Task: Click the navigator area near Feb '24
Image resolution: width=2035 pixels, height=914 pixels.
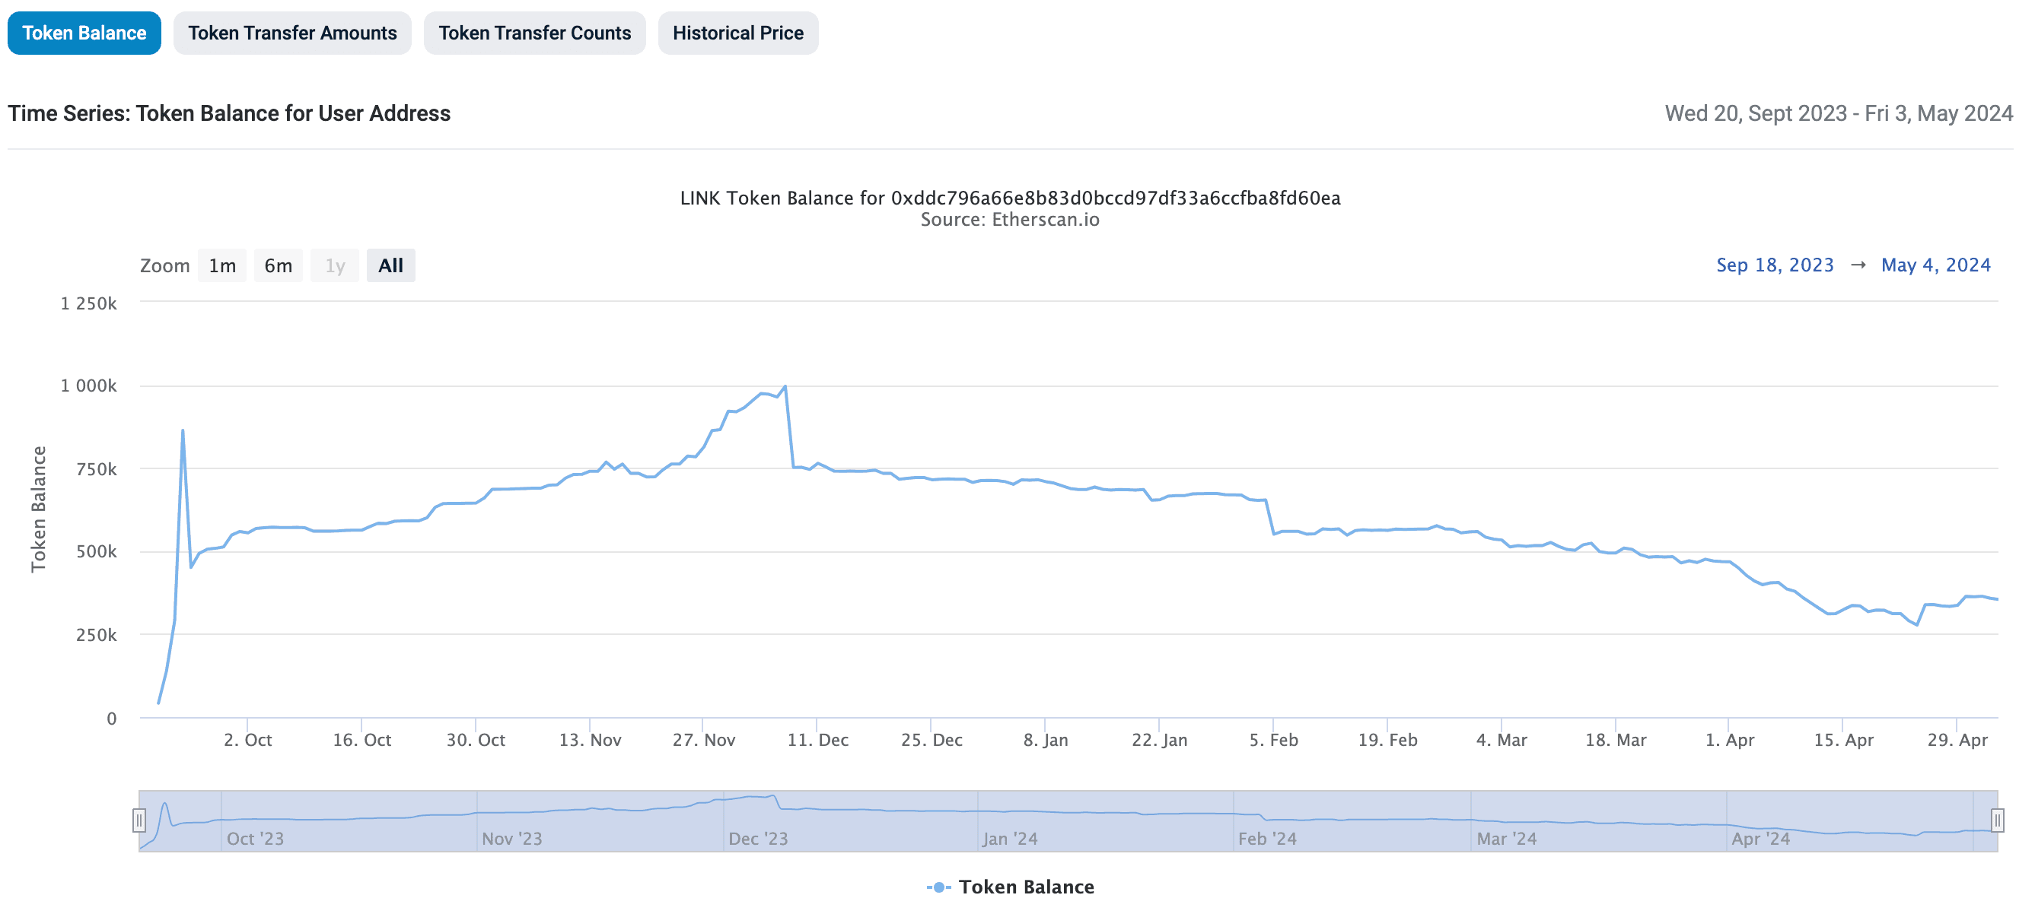Action: click(x=1267, y=838)
